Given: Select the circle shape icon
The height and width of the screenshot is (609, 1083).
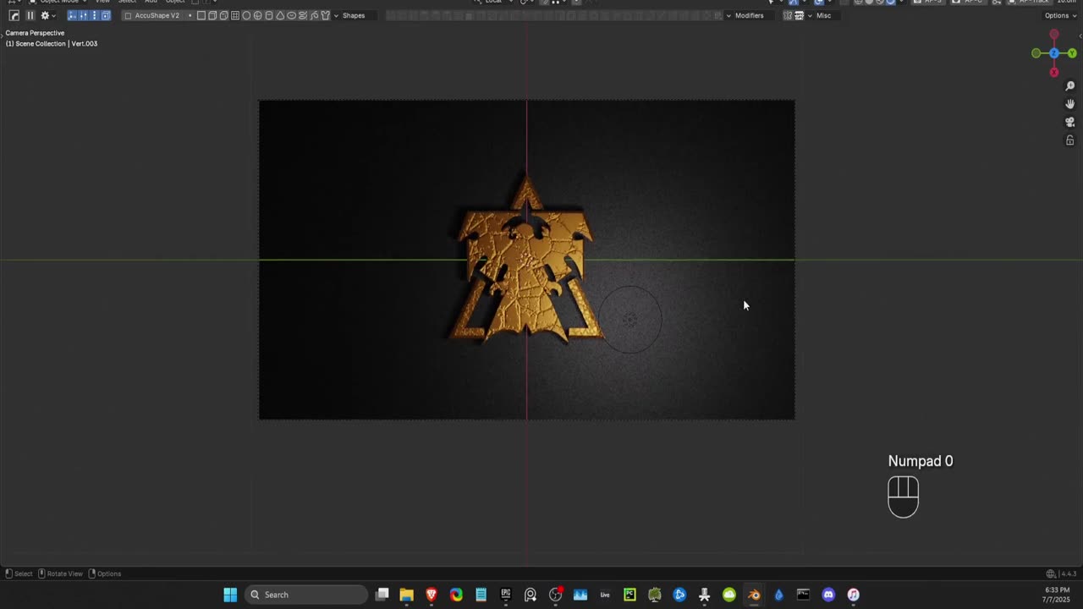Looking at the screenshot, I should [246, 15].
